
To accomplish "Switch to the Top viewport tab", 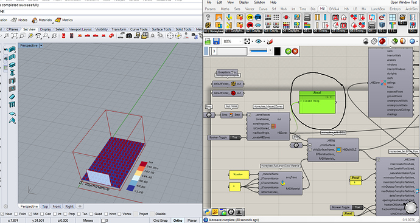I will (45, 207).
